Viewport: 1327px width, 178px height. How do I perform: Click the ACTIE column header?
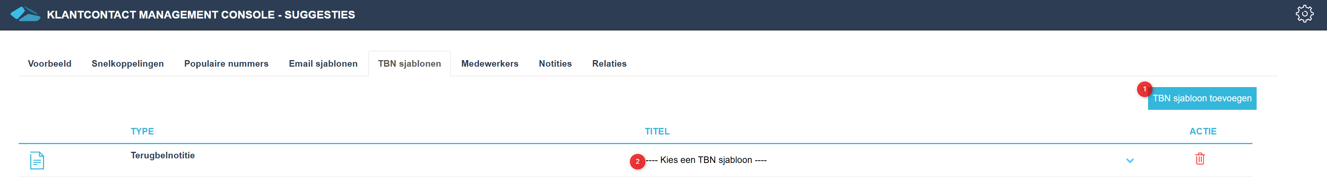click(x=1203, y=131)
